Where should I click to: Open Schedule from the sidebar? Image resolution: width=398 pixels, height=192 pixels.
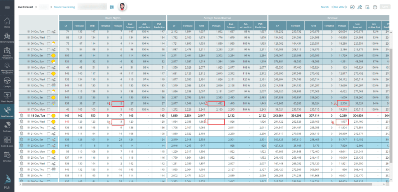(x=7, y=157)
